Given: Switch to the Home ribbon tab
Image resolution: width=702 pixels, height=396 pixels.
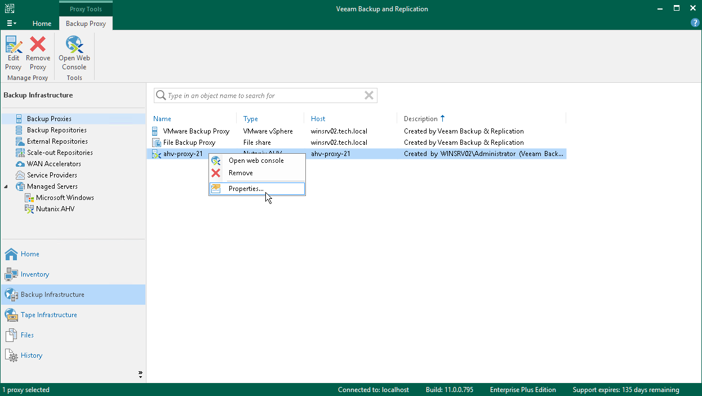Looking at the screenshot, I should click(42, 24).
